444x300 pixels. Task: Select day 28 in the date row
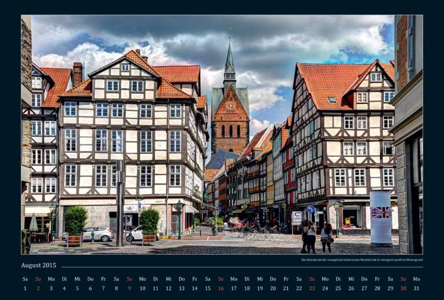[377, 288]
